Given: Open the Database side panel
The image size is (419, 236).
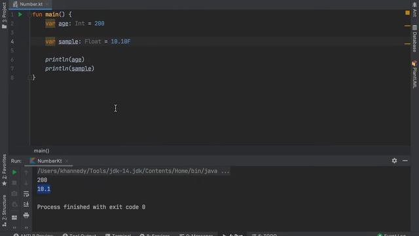Looking at the screenshot, I should click(414, 39).
